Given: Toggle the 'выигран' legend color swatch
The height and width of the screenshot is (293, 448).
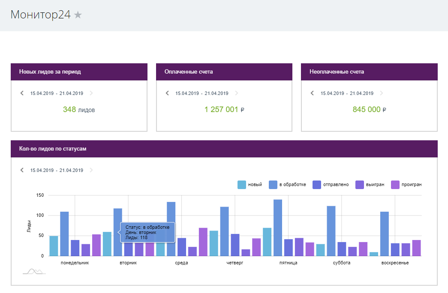Looking at the screenshot, I should (361, 185).
